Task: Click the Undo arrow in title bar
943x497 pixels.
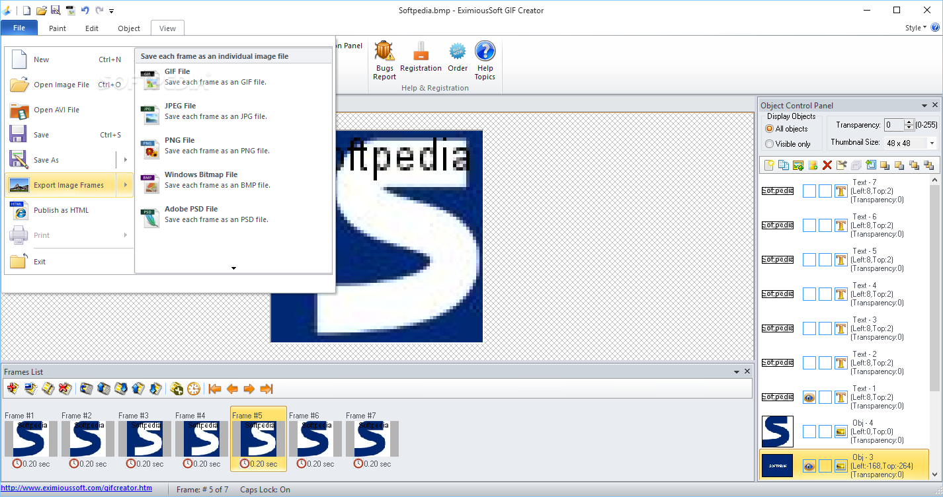Action: coord(85,10)
